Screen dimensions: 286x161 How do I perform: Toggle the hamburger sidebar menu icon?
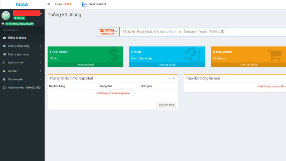pyautogui.click(x=49, y=4)
